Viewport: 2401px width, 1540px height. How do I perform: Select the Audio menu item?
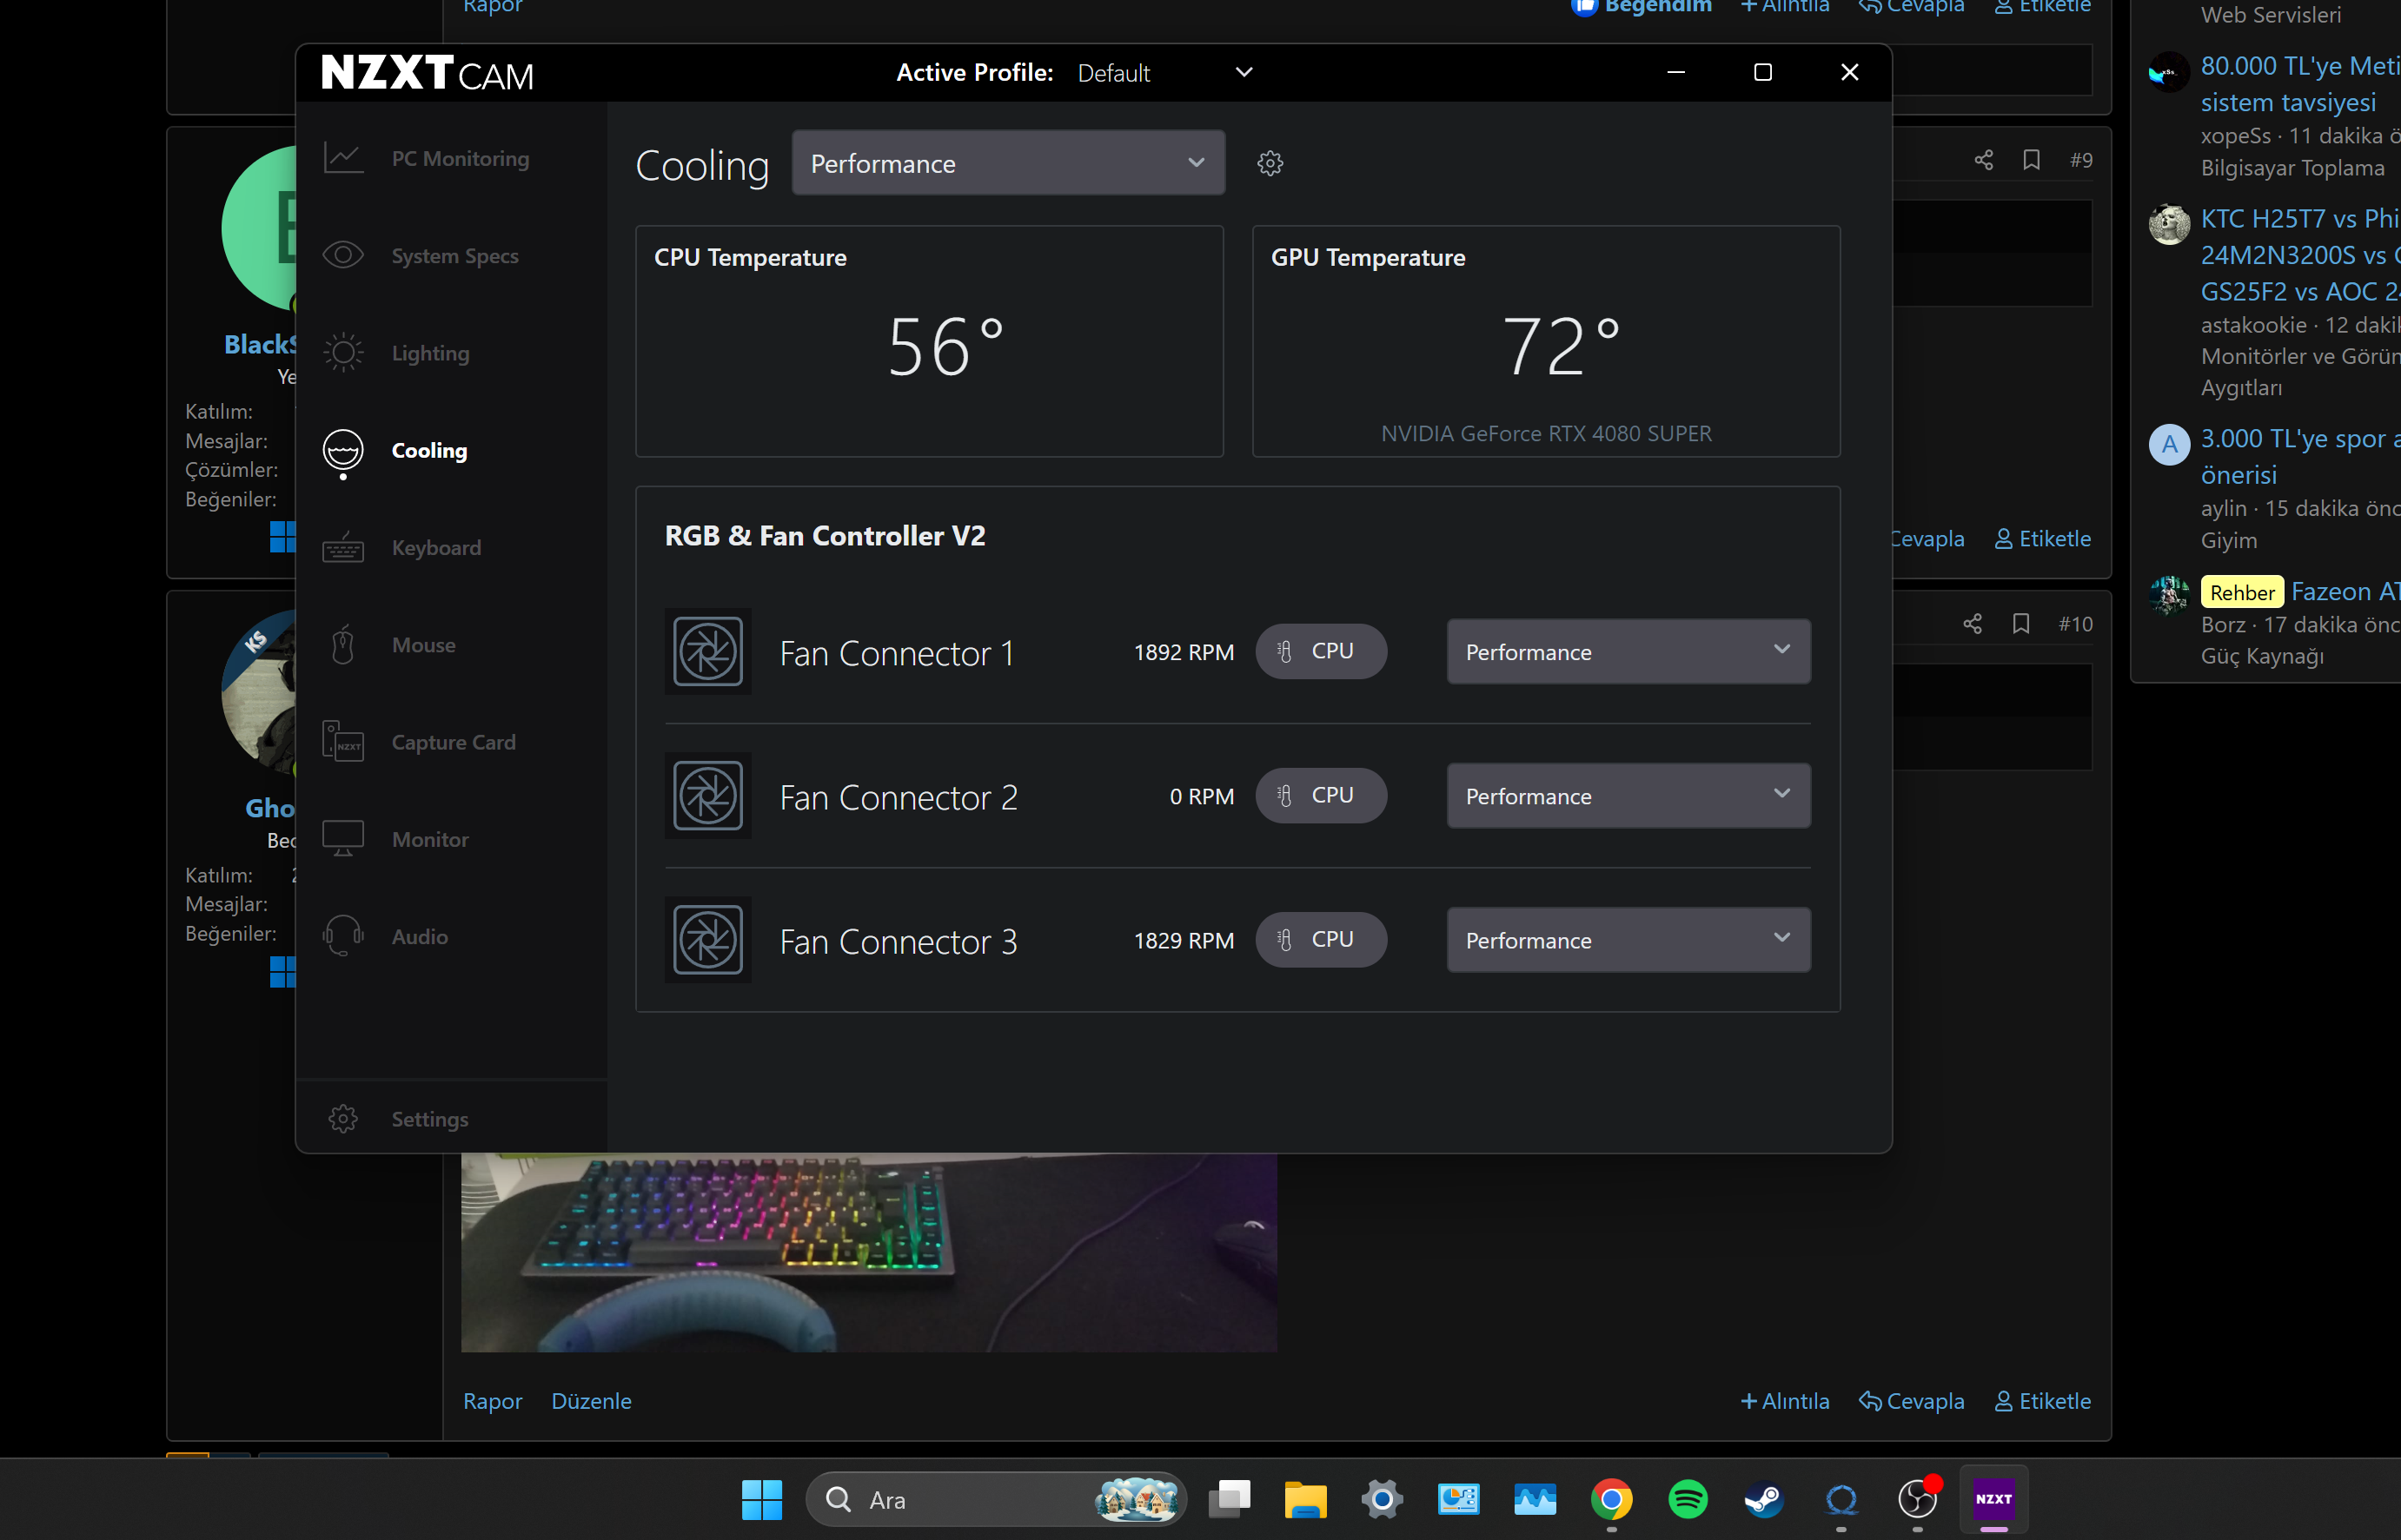tap(419, 936)
